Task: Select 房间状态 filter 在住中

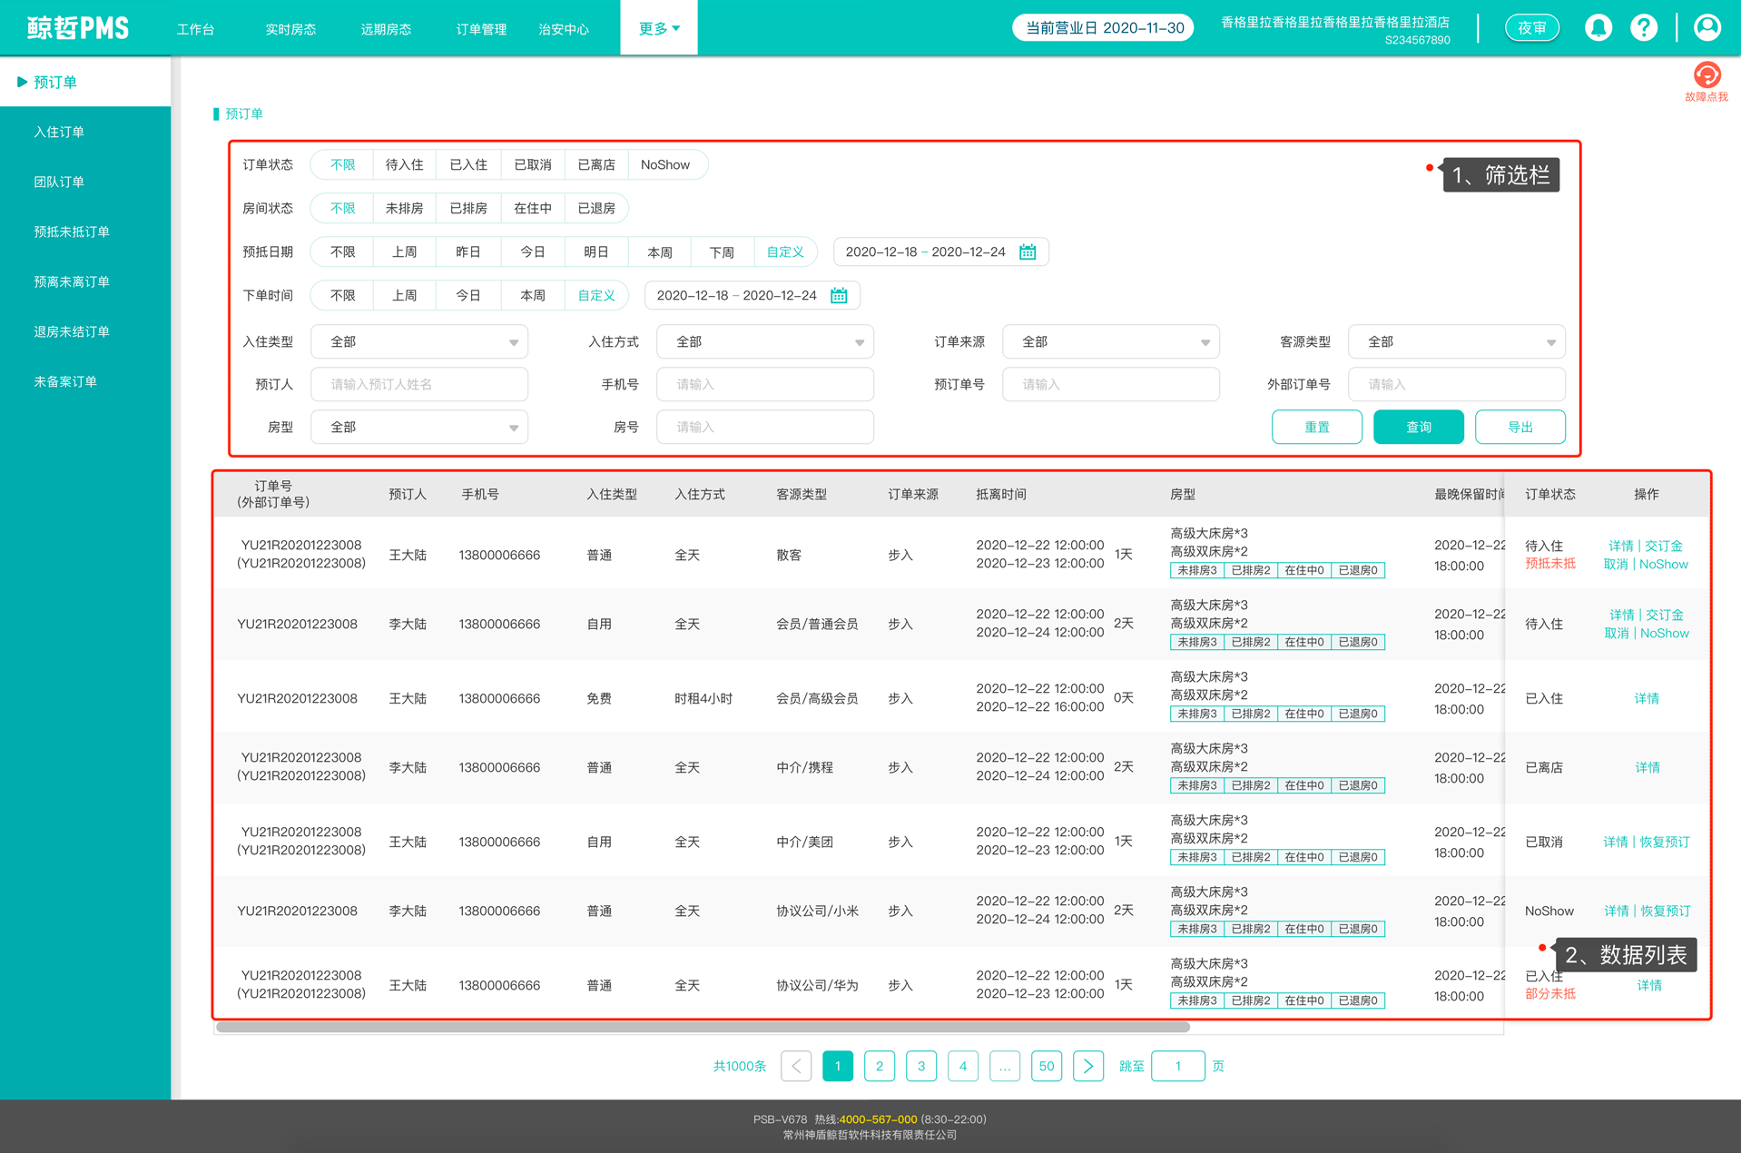Action: coord(532,208)
